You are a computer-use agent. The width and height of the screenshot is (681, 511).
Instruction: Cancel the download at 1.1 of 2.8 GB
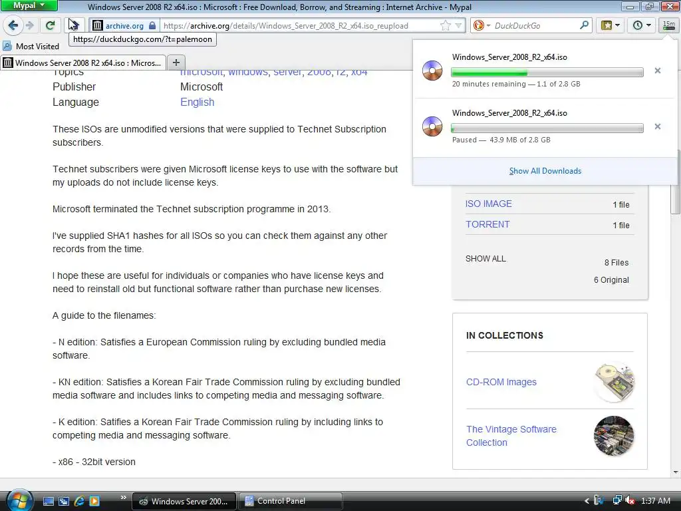[658, 71]
